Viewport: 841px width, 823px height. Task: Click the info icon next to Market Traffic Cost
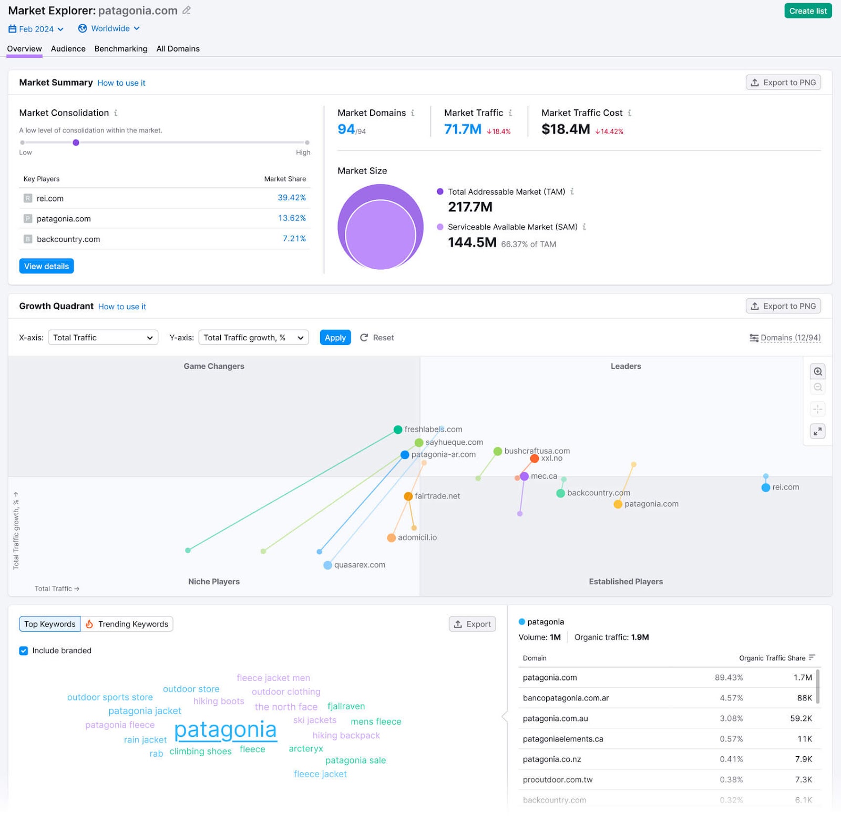tap(630, 113)
